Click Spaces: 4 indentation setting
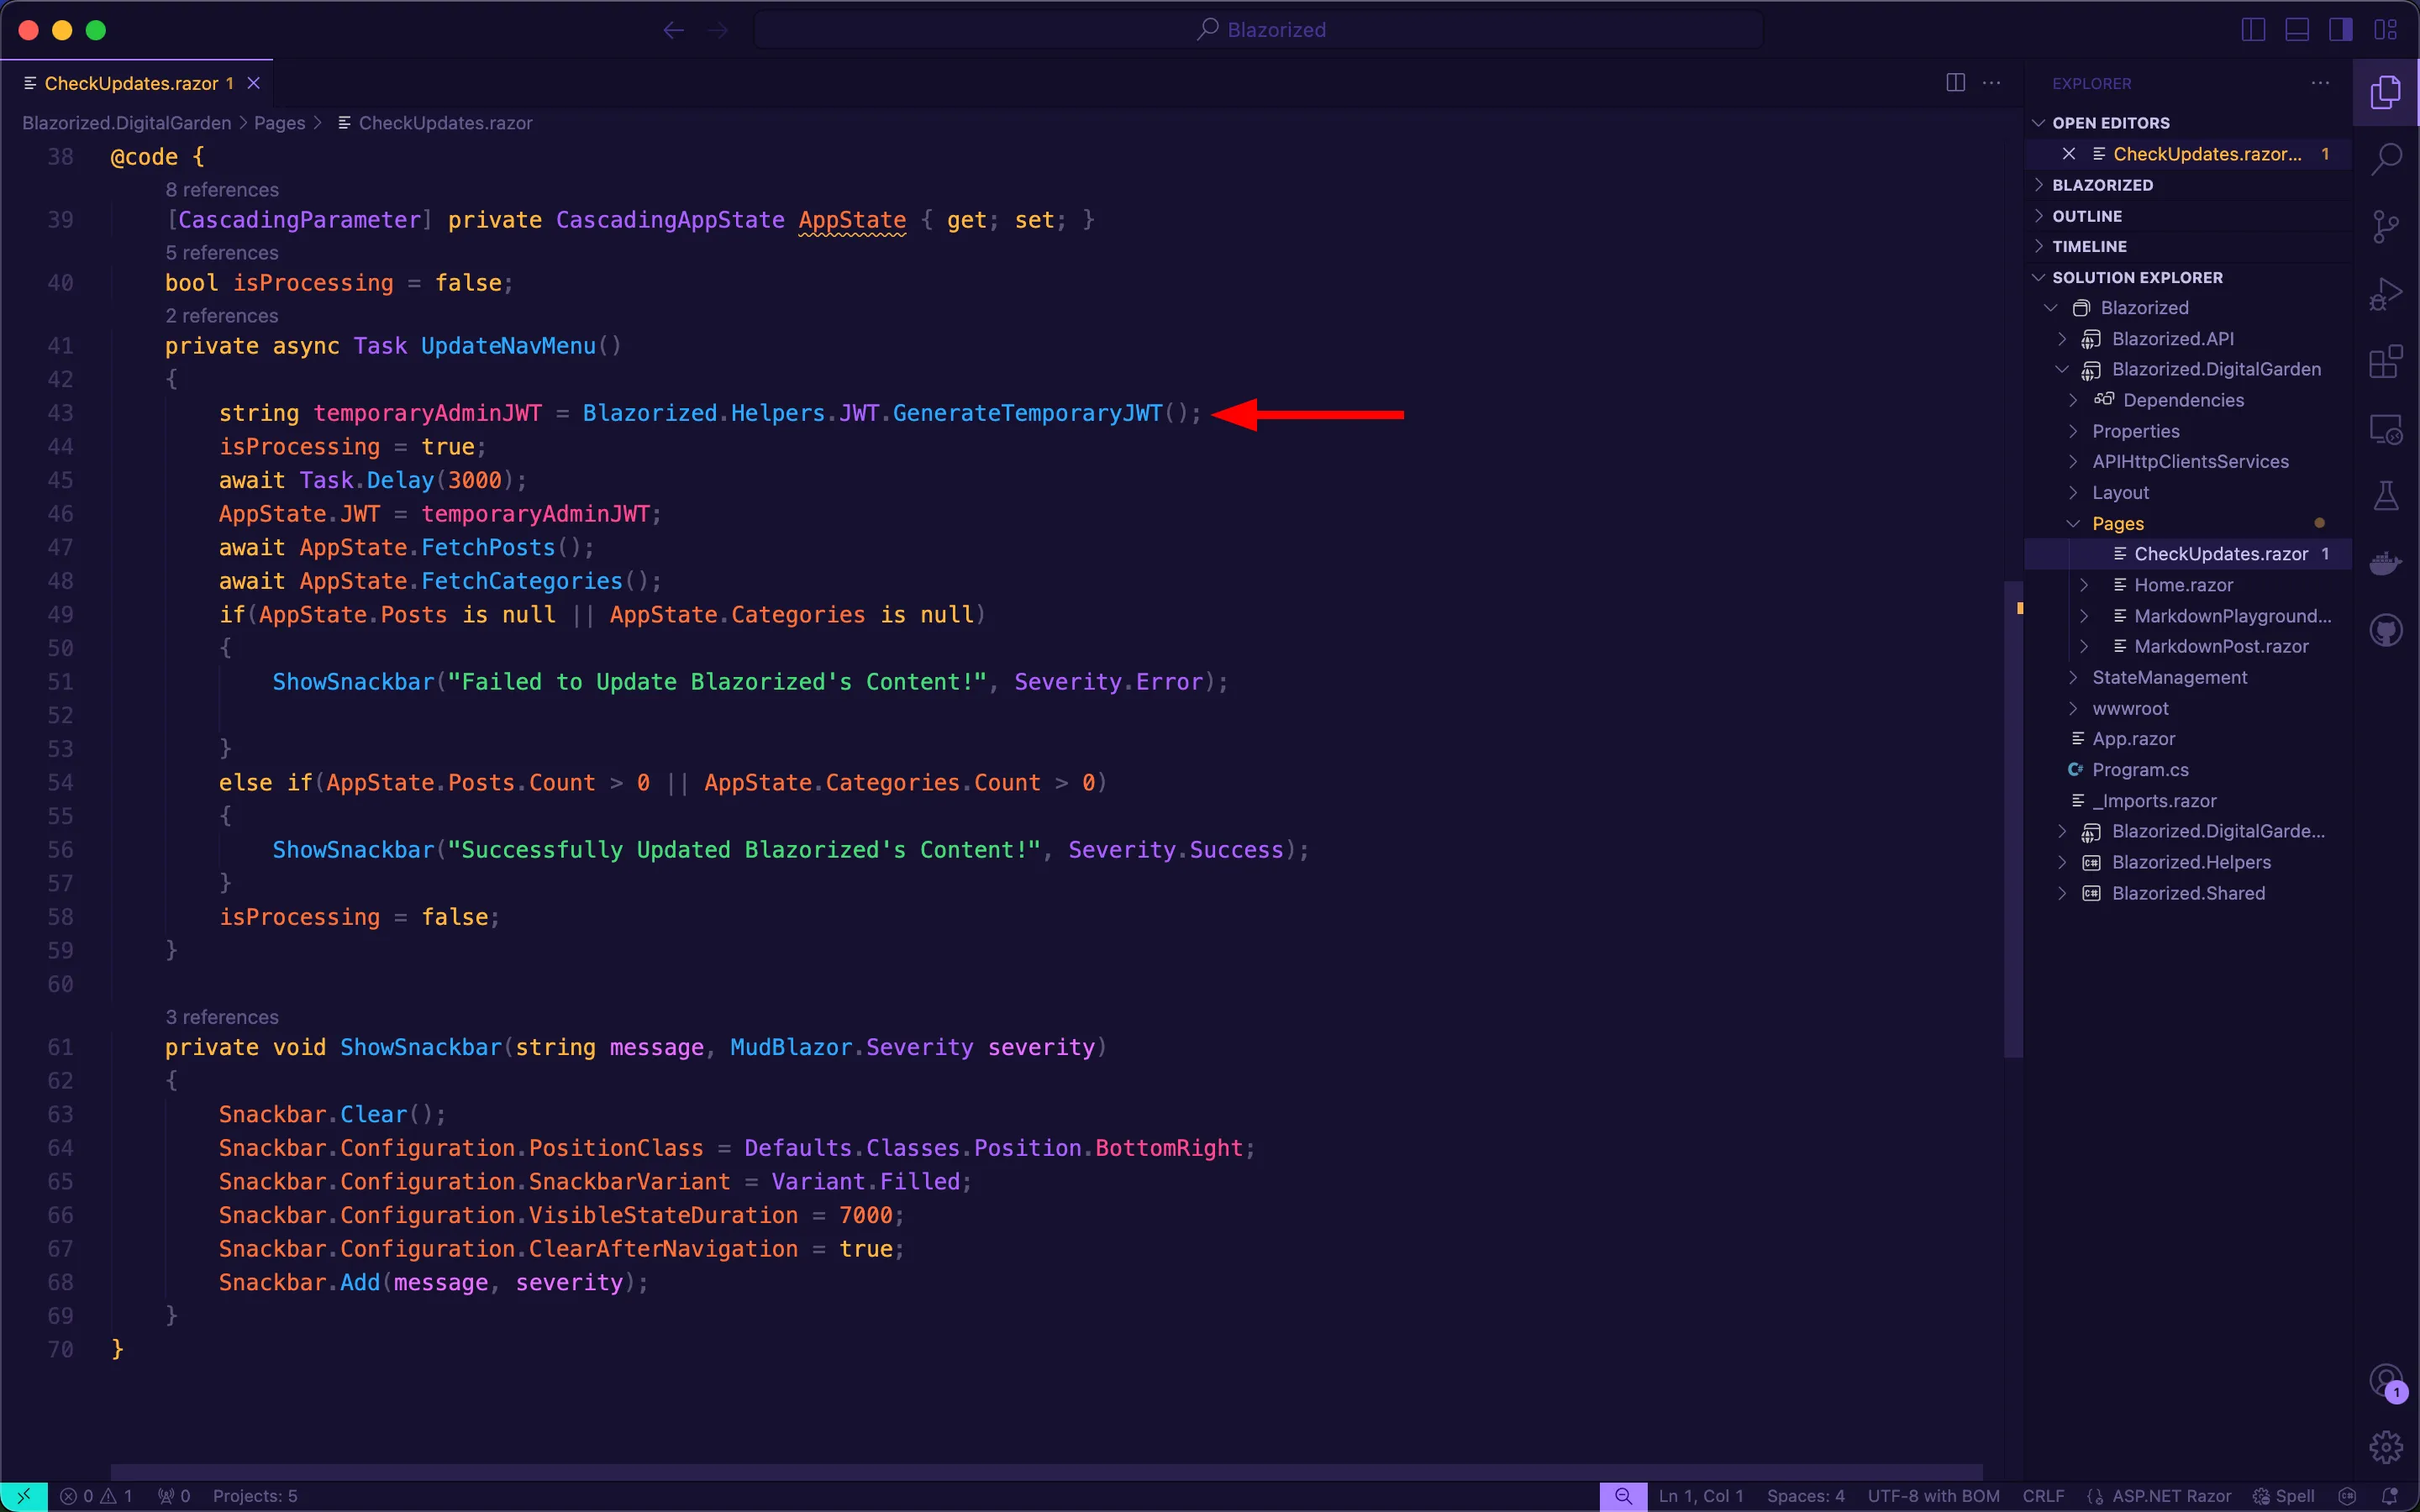Screen dimensions: 2420x1512 [1805, 1496]
